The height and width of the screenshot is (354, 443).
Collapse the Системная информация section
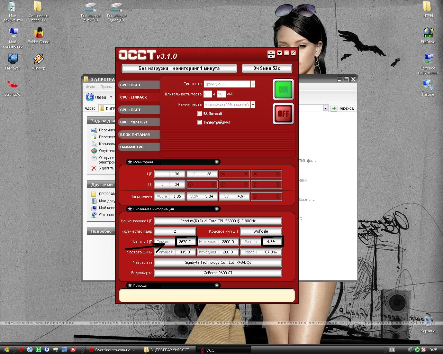point(217,209)
